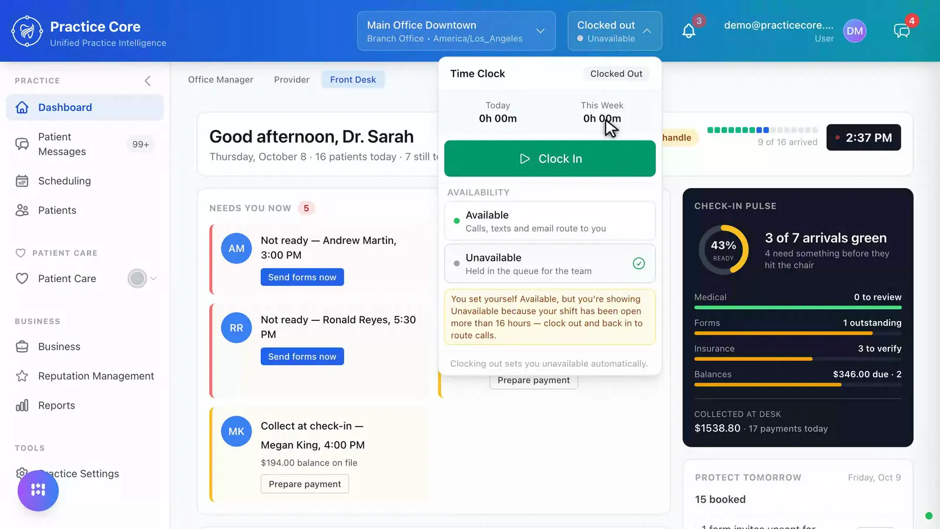Open the chat messages icon with badge 4

[x=902, y=31]
